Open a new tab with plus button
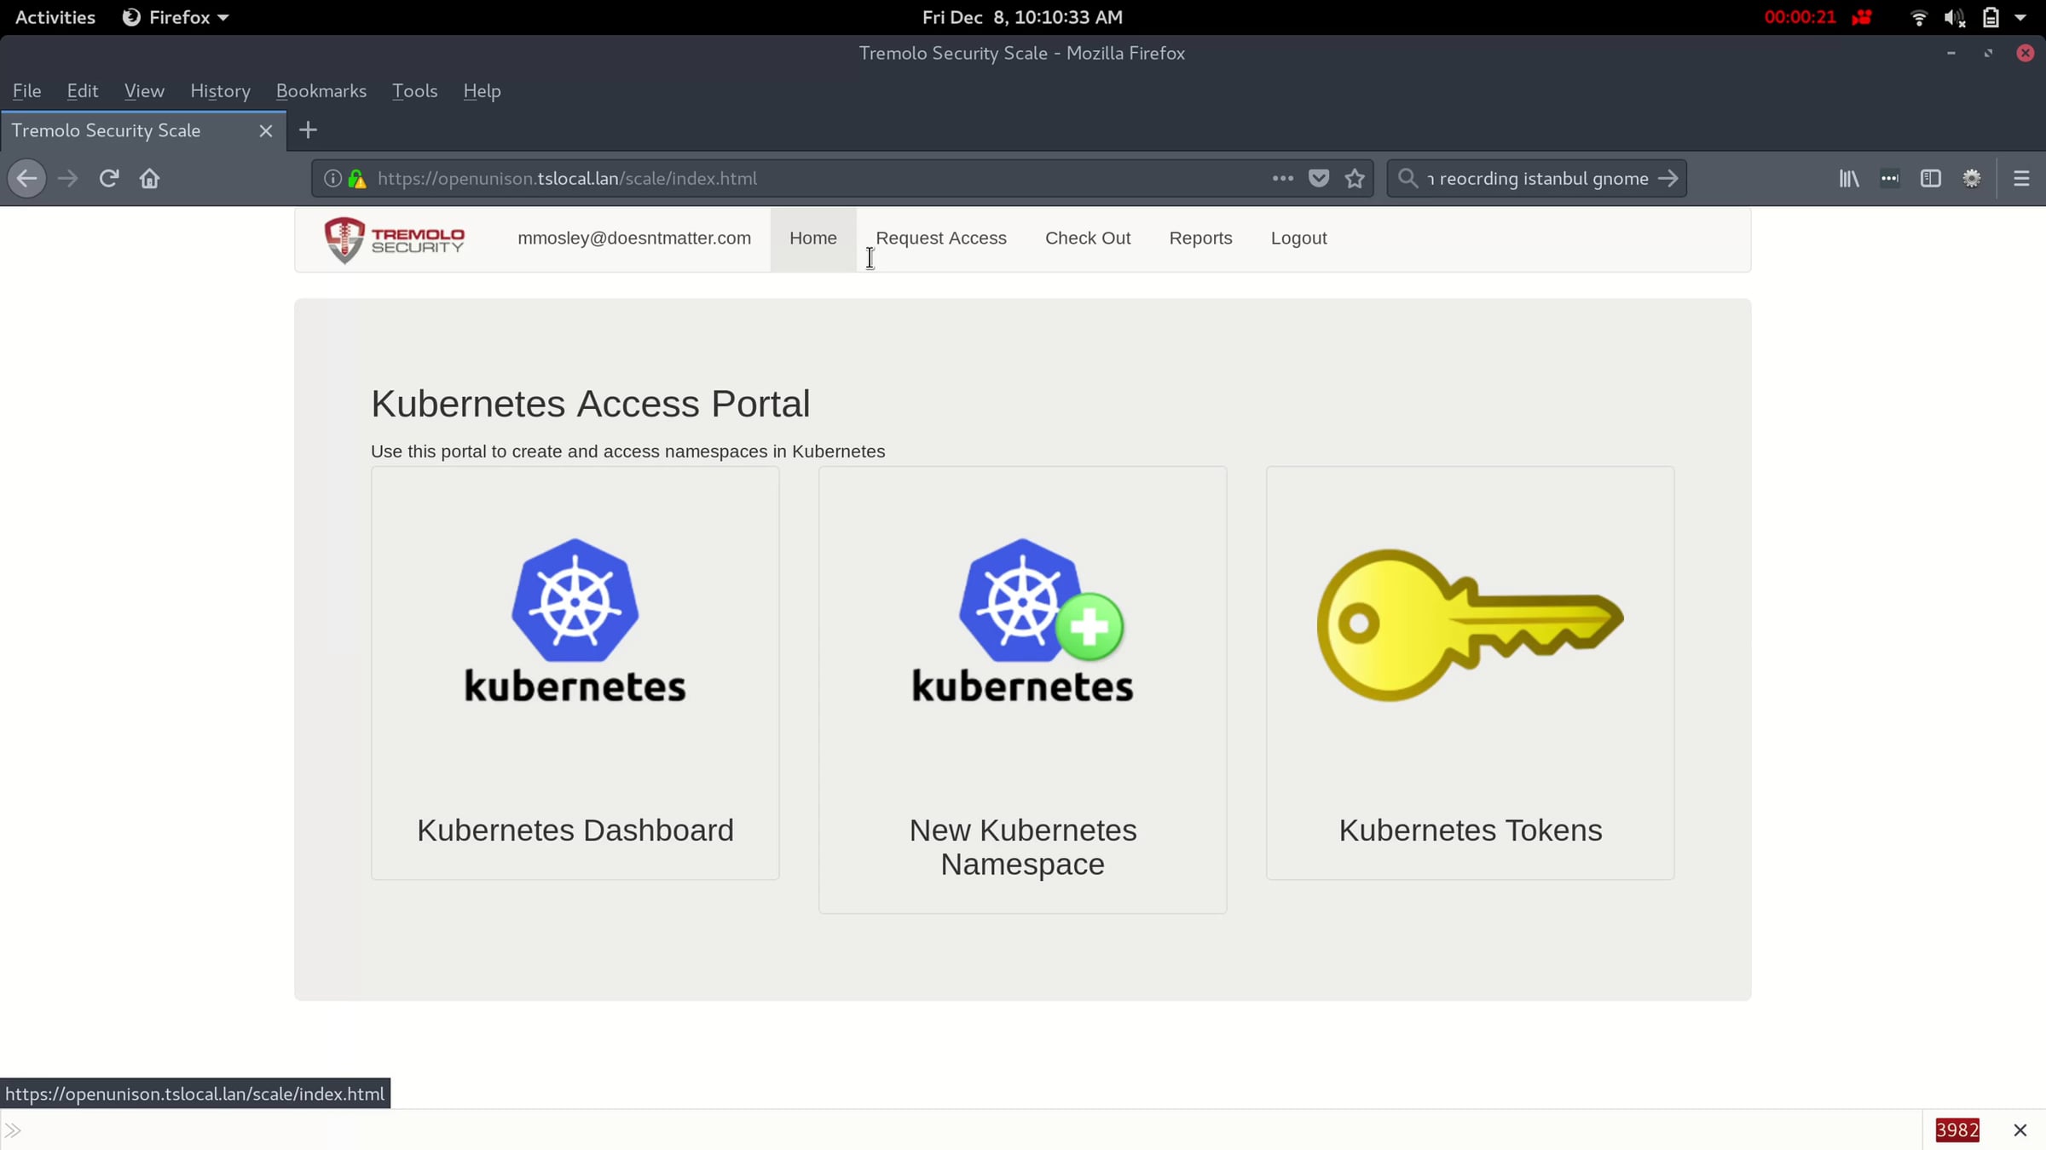This screenshot has width=2046, height=1150. [309, 130]
